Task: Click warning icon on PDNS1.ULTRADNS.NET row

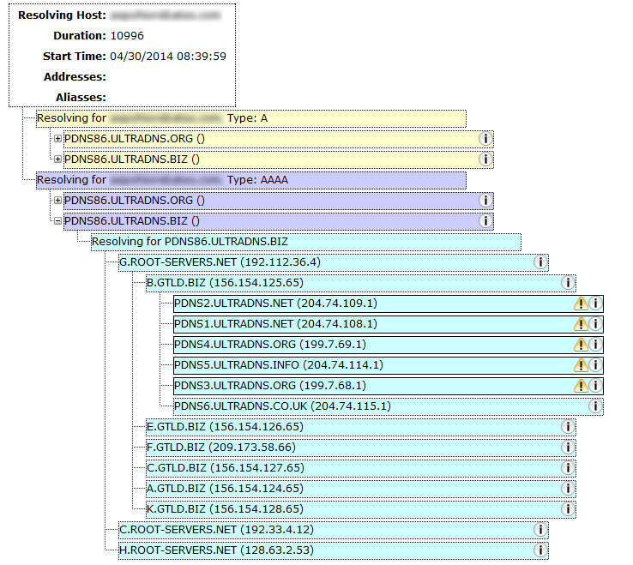Action: [581, 324]
